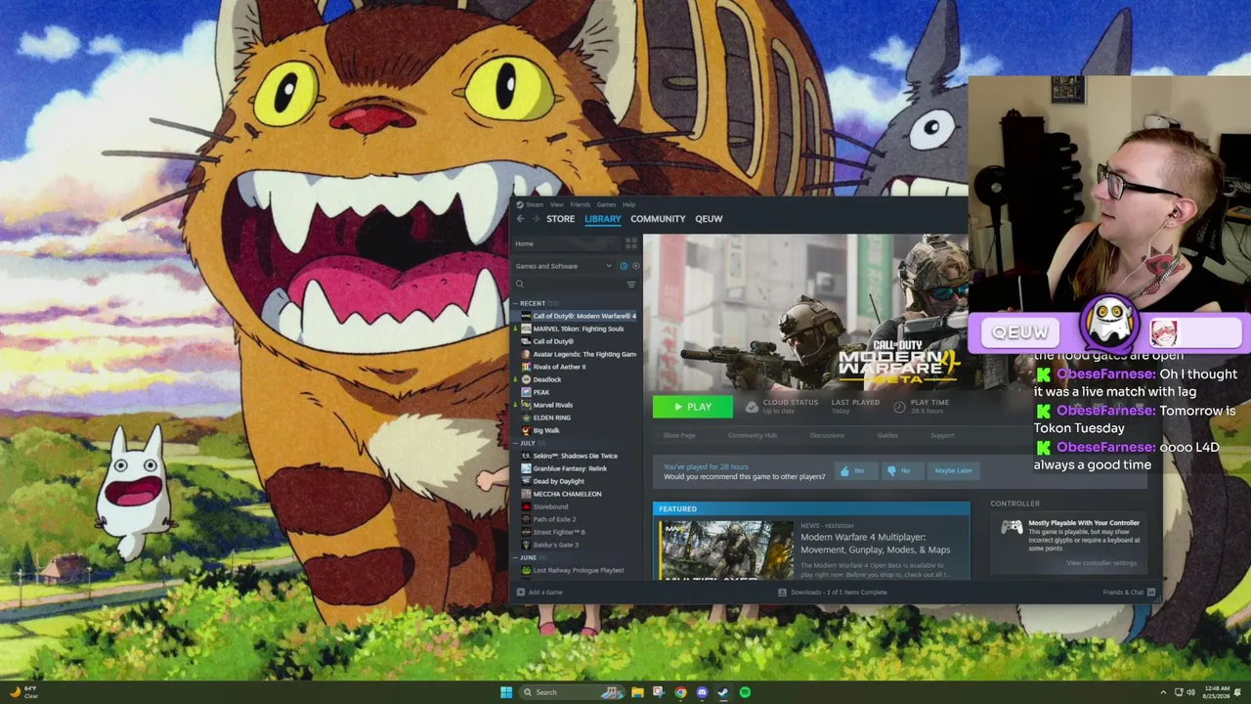This screenshot has height=704, width=1251.
Task: Select MECCHA CHAMELEON in the library
Action: click(x=576, y=494)
